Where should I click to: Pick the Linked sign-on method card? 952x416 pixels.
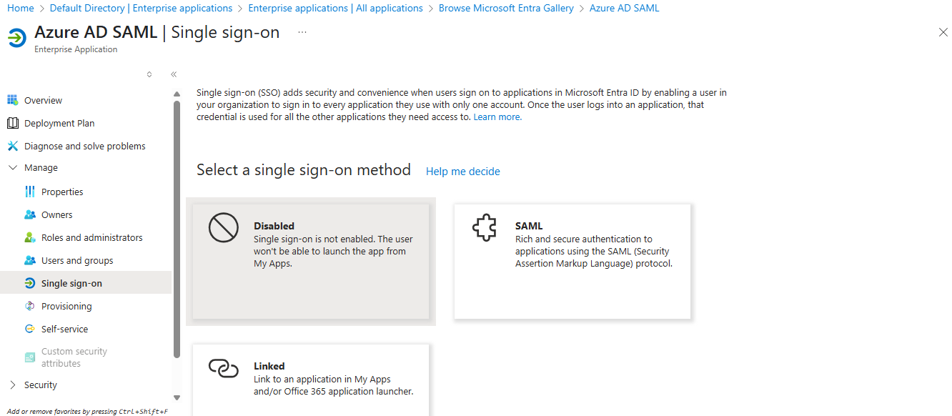[311, 379]
